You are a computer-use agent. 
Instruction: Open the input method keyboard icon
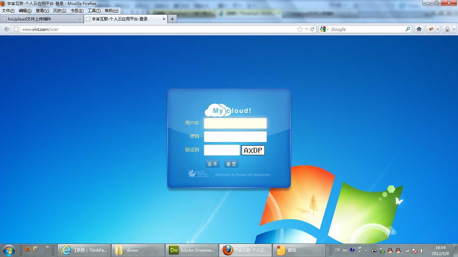[345, 250]
